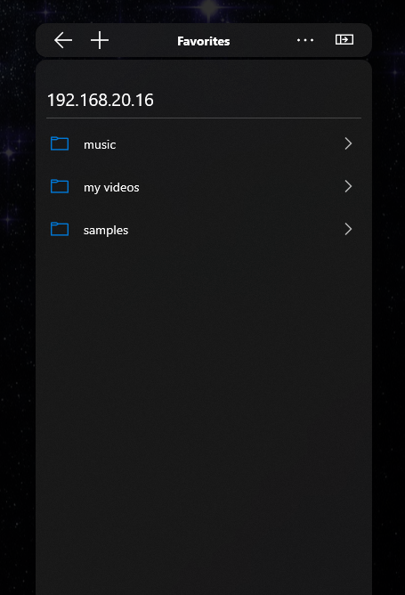Click the Favorites title in header

pos(204,41)
